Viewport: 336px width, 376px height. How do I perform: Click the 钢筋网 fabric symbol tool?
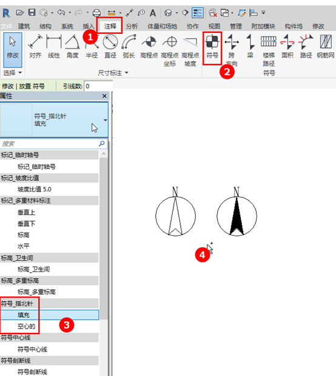pyautogui.click(x=326, y=47)
